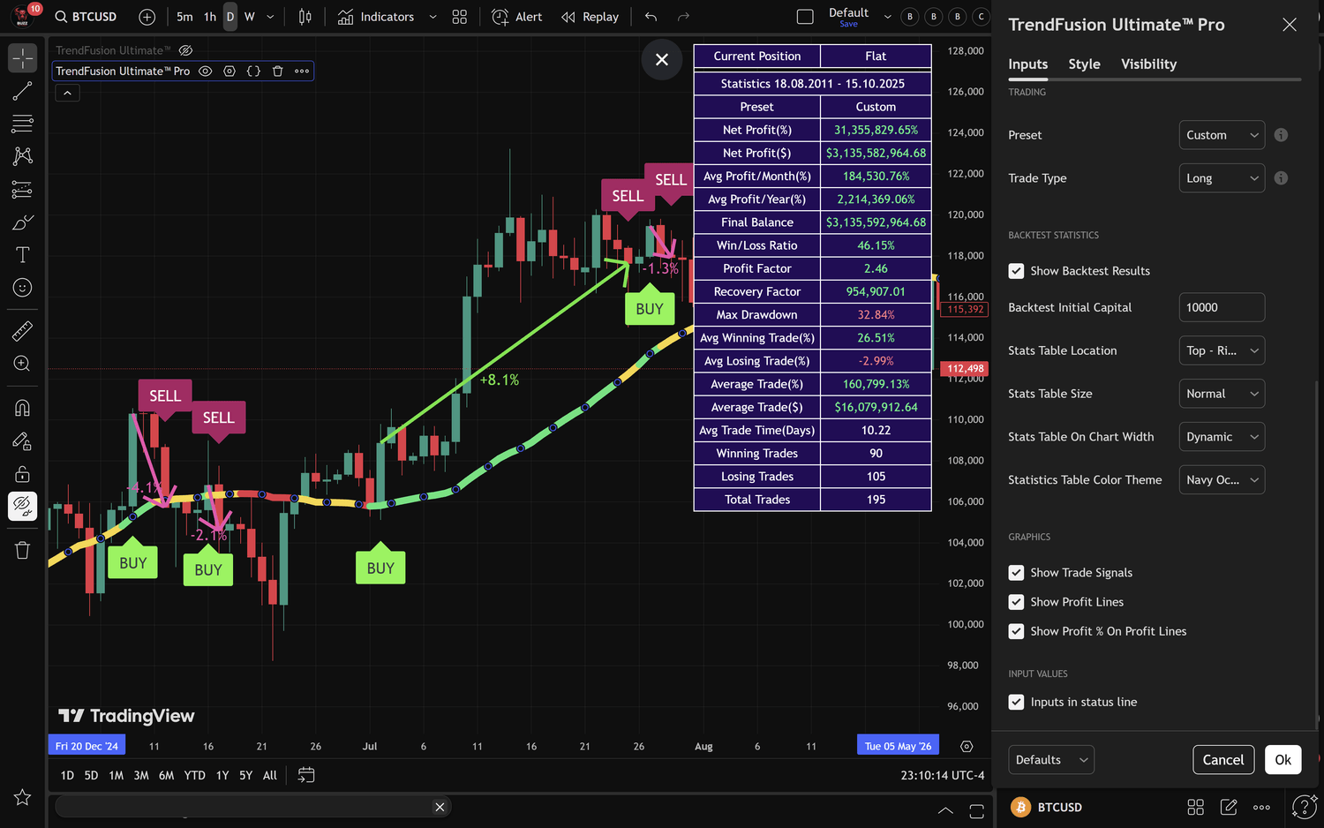This screenshot has width=1324, height=828.
Task: Click the Backtest Initial Capital field
Action: [x=1222, y=307]
